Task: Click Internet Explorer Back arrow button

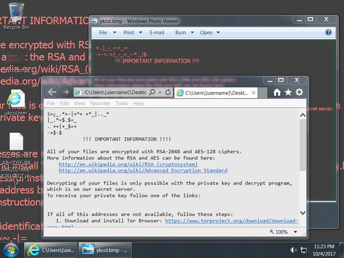Action: point(52,92)
